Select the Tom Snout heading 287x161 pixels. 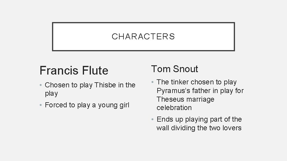tap(175, 69)
